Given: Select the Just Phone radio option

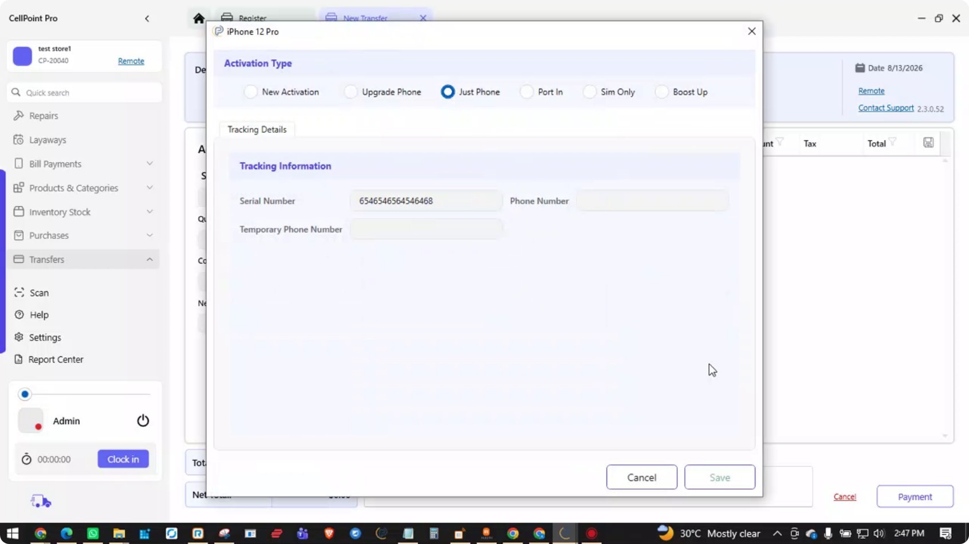Looking at the screenshot, I should [x=447, y=92].
